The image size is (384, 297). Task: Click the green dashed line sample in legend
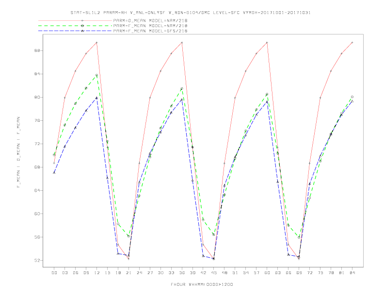(75, 26)
